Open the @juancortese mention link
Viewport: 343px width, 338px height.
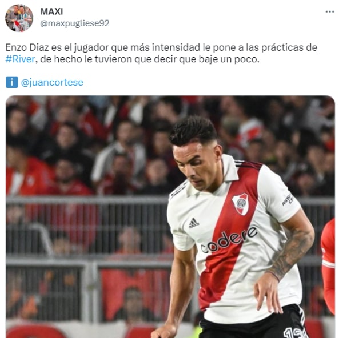click(52, 82)
